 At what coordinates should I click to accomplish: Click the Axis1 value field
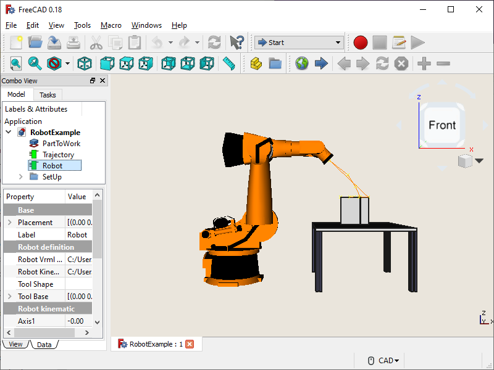click(78, 321)
